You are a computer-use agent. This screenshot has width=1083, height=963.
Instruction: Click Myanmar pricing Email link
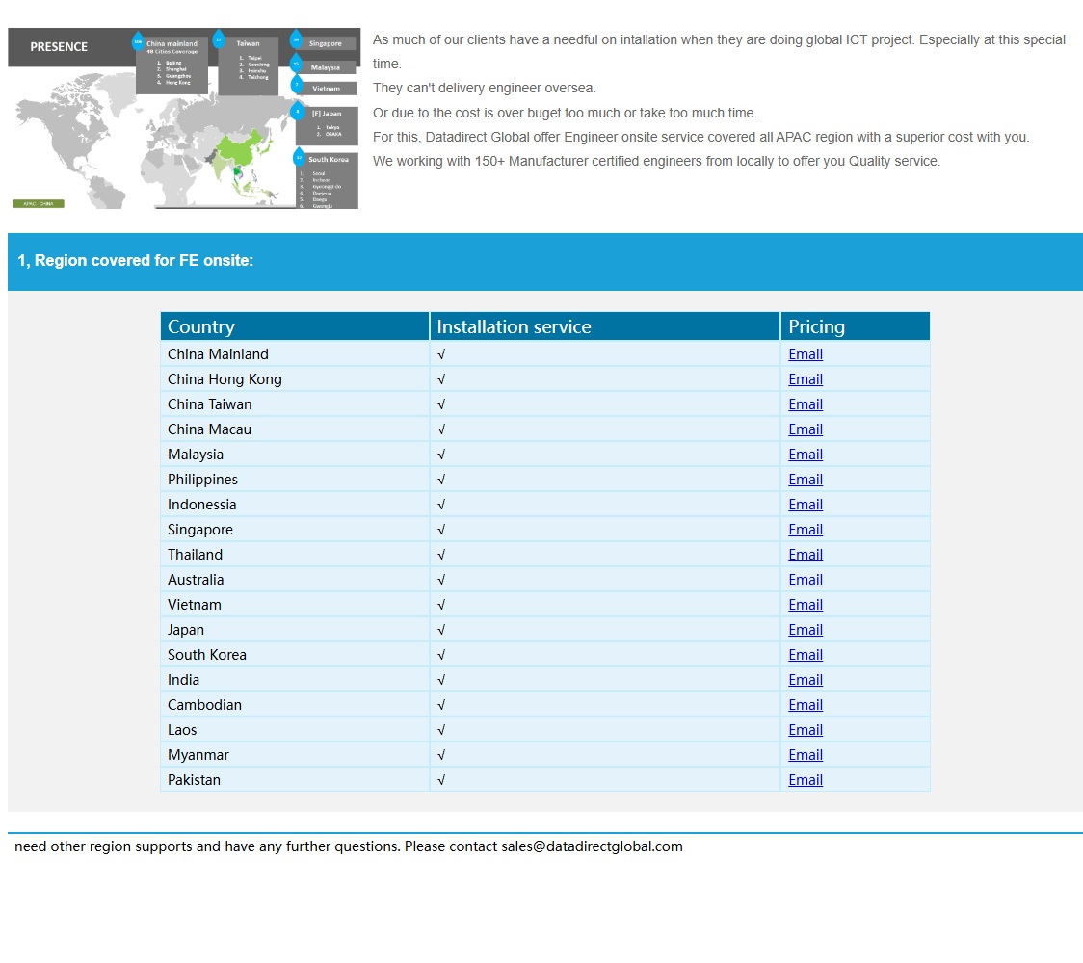tap(806, 755)
